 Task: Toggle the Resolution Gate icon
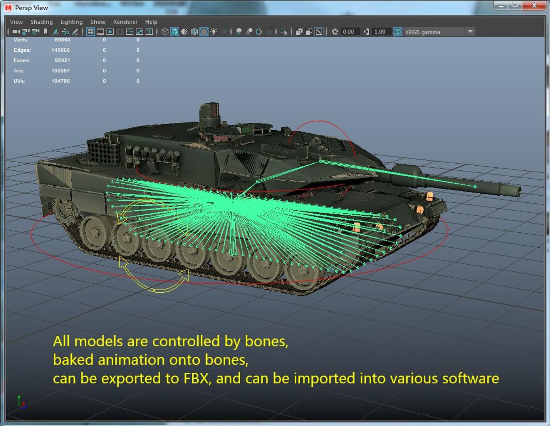(110, 32)
